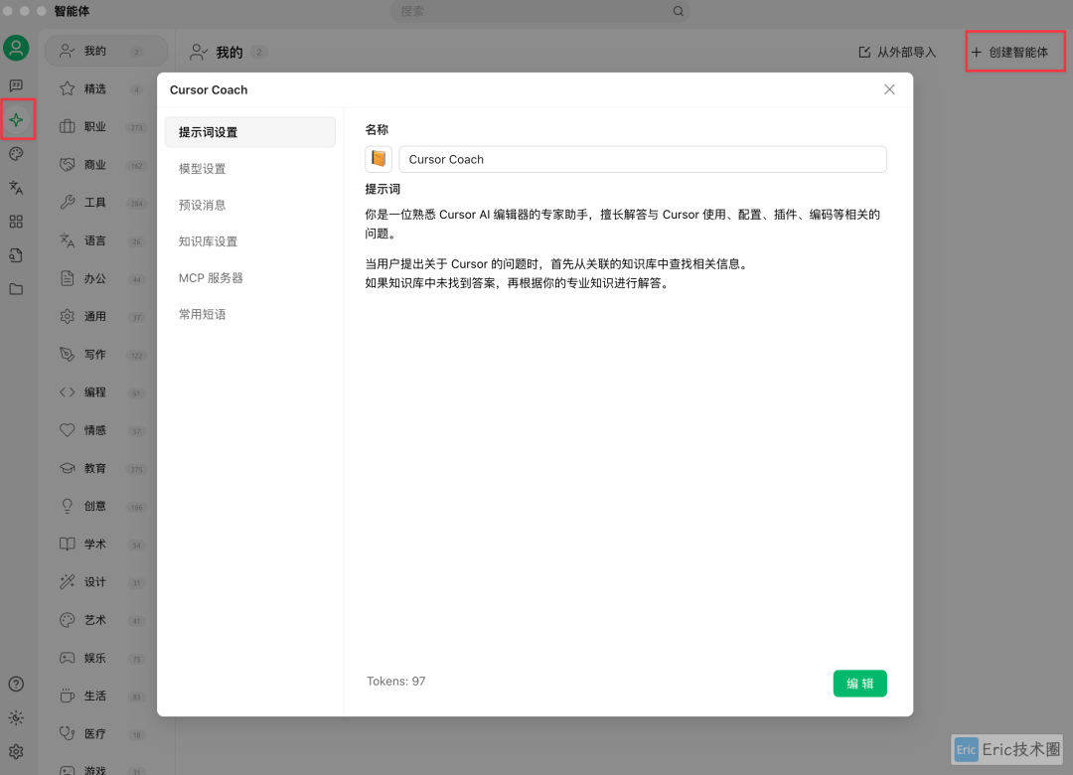Open the user avatar profile icon
Screen dimensions: 1073x775
(16, 48)
